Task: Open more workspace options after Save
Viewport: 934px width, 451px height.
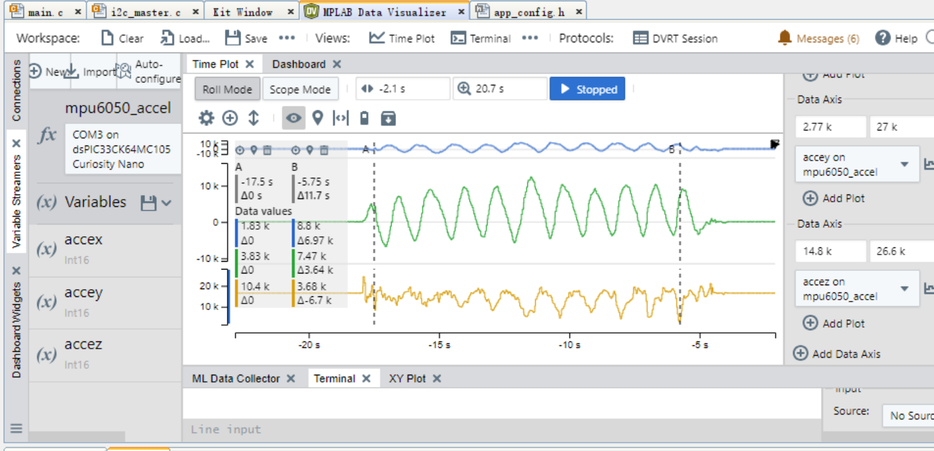Action: pyautogui.click(x=287, y=38)
